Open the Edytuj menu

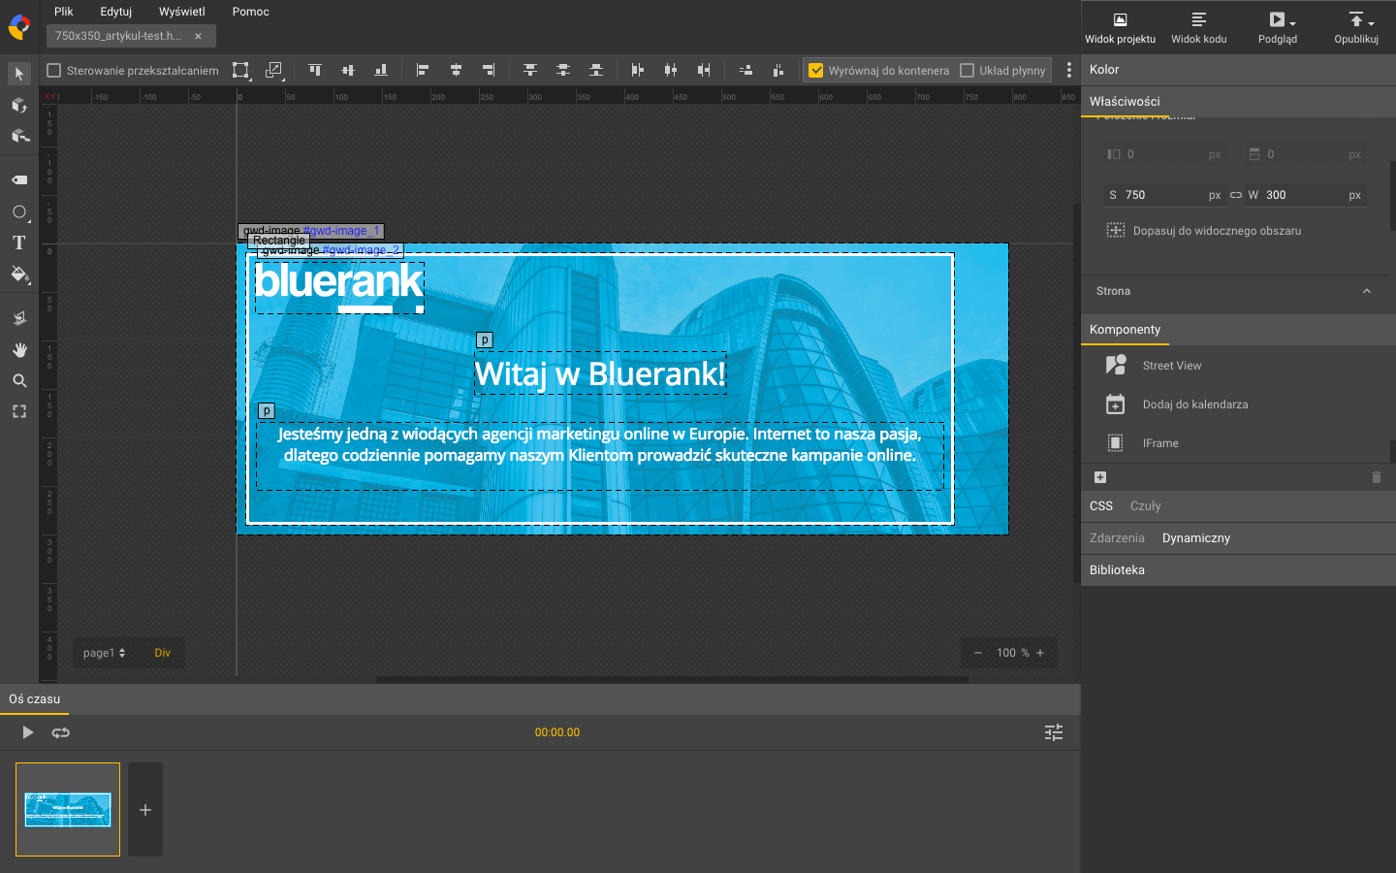[x=116, y=12]
